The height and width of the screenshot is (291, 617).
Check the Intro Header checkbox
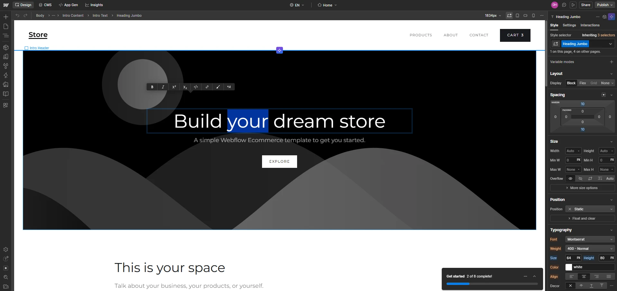tap(26, 48)
